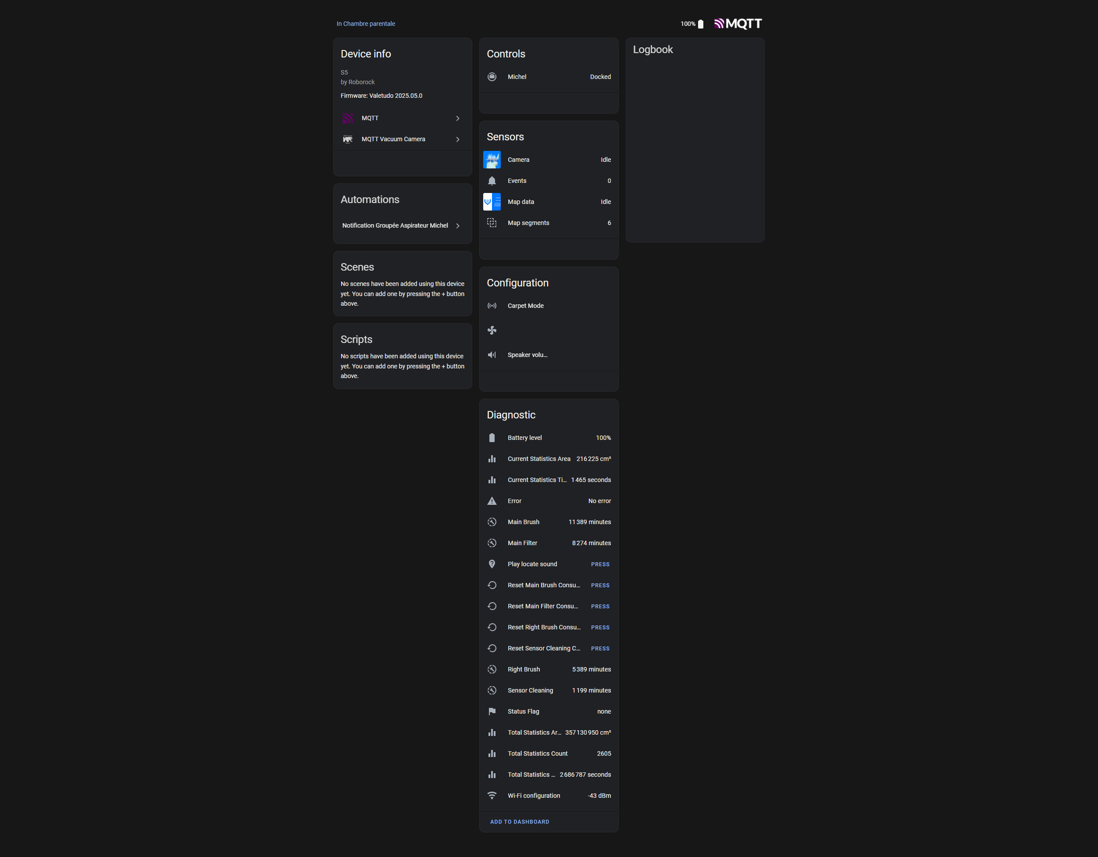
Task: Click the MQTT integration icon in Device info
Action: pyautogui.click(x=347, y=118)
